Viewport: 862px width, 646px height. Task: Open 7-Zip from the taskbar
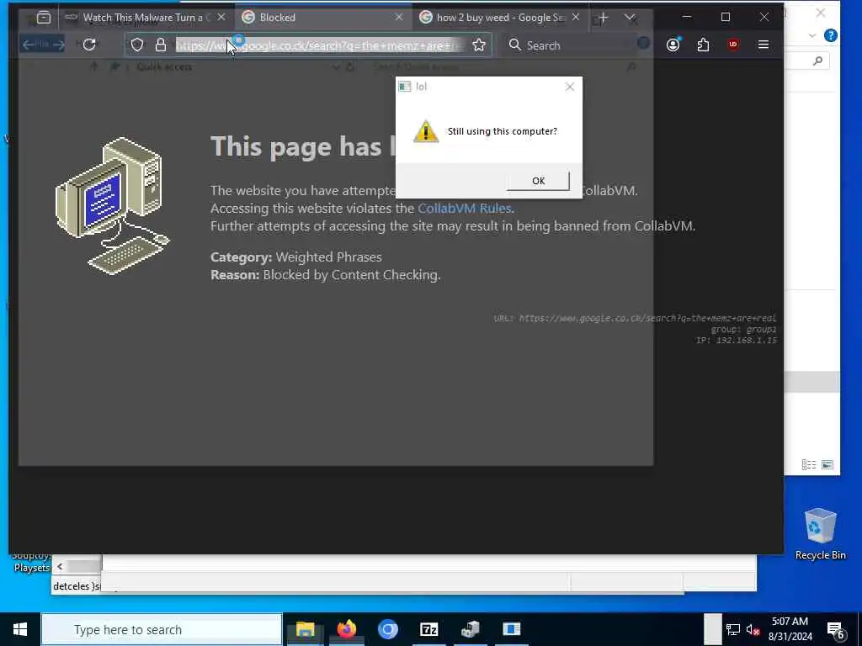(428, 629)
